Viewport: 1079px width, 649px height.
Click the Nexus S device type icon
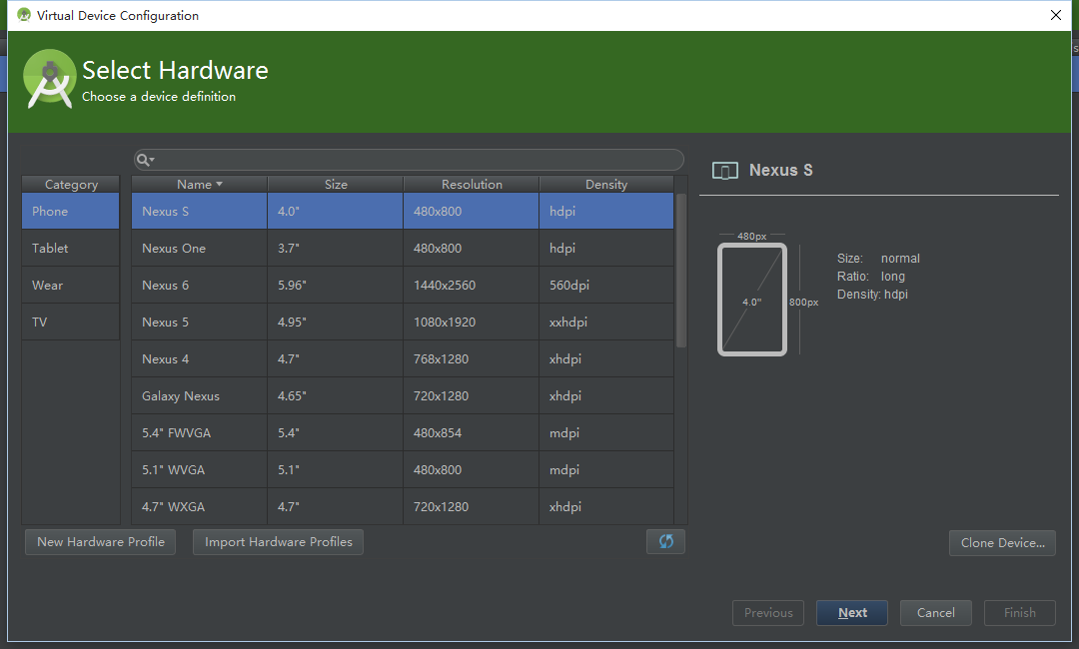(x=725, y=171)
